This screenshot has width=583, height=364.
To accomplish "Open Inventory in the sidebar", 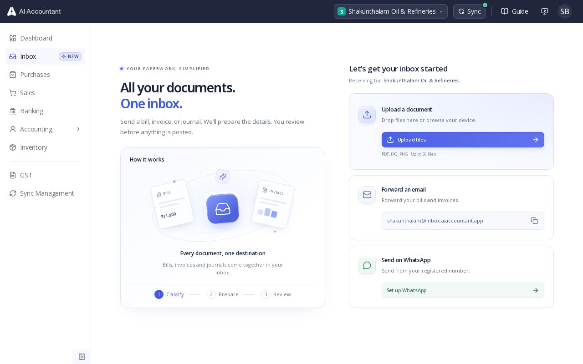I will [45, 147].
